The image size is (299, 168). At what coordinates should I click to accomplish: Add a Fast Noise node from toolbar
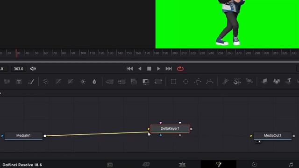[x=7, y=82]
